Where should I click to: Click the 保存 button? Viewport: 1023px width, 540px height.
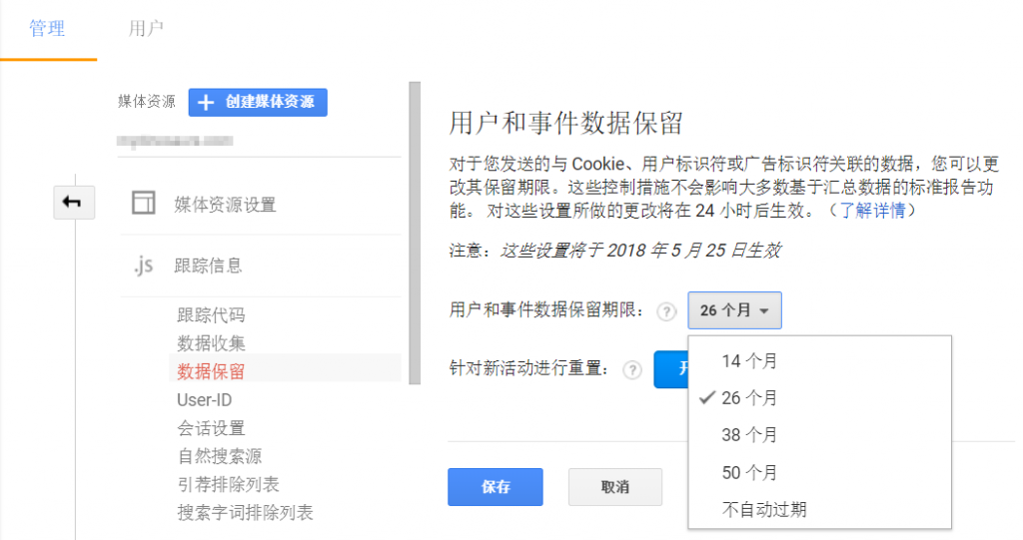point(496,487)
